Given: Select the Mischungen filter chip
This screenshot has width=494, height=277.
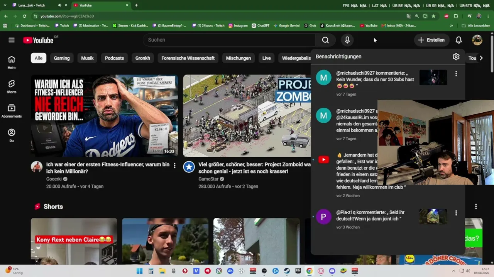Looking at the screenshot, I should 239,58.
